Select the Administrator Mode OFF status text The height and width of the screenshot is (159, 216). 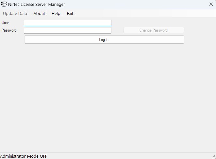[23, 156]
